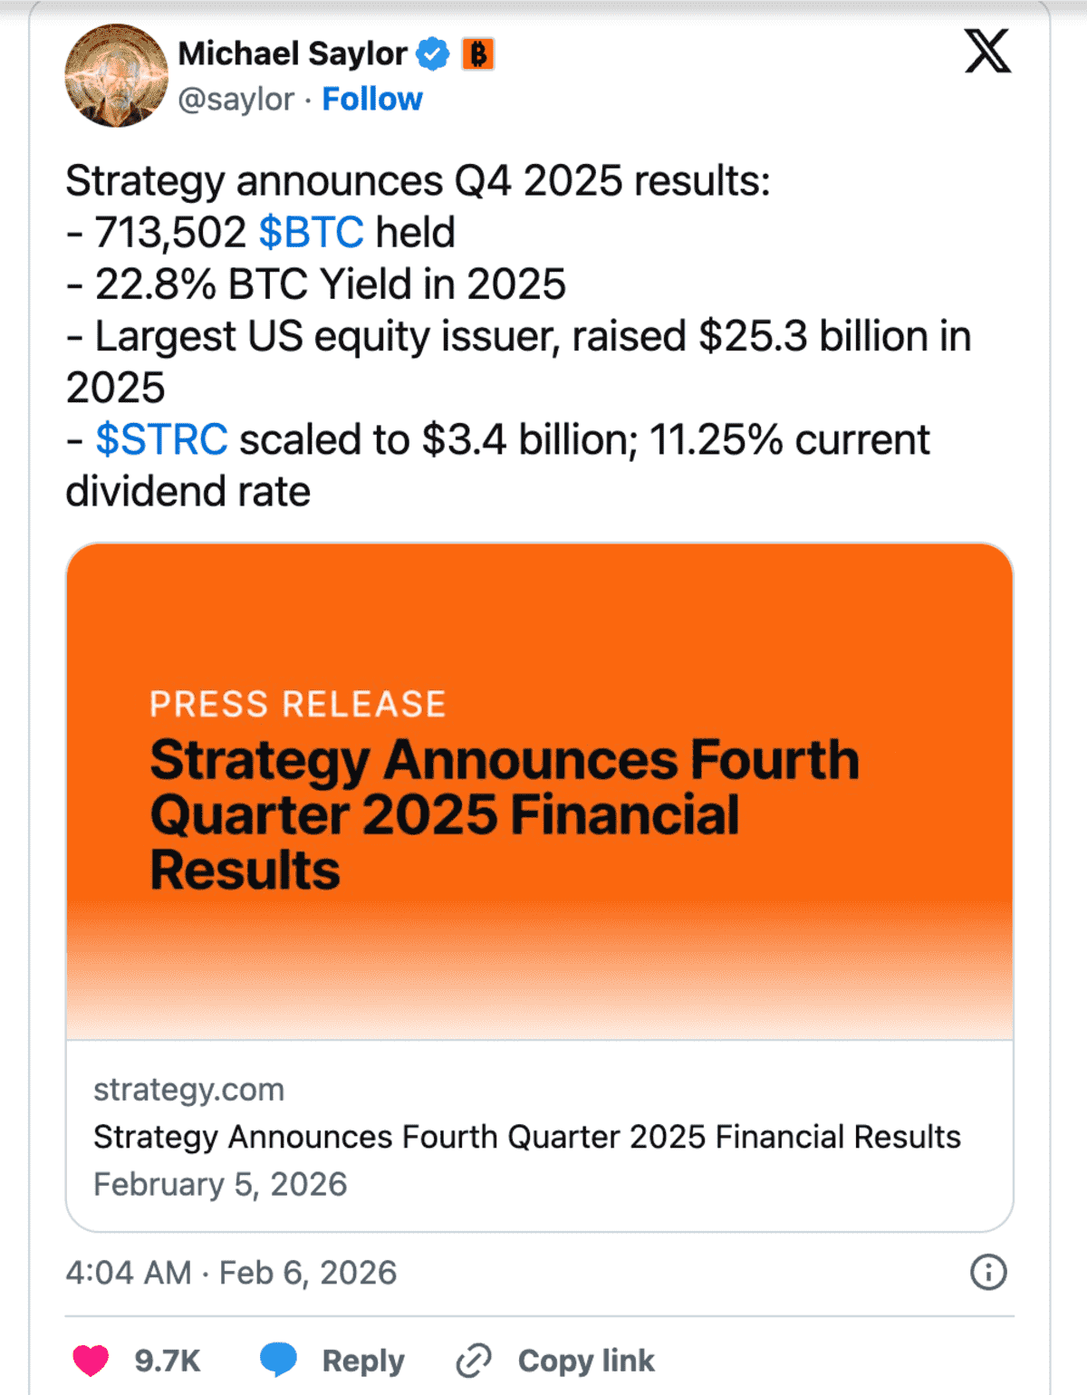Like the tweet with the heart icon
1087x1395 pixels.
[91, 1361]
